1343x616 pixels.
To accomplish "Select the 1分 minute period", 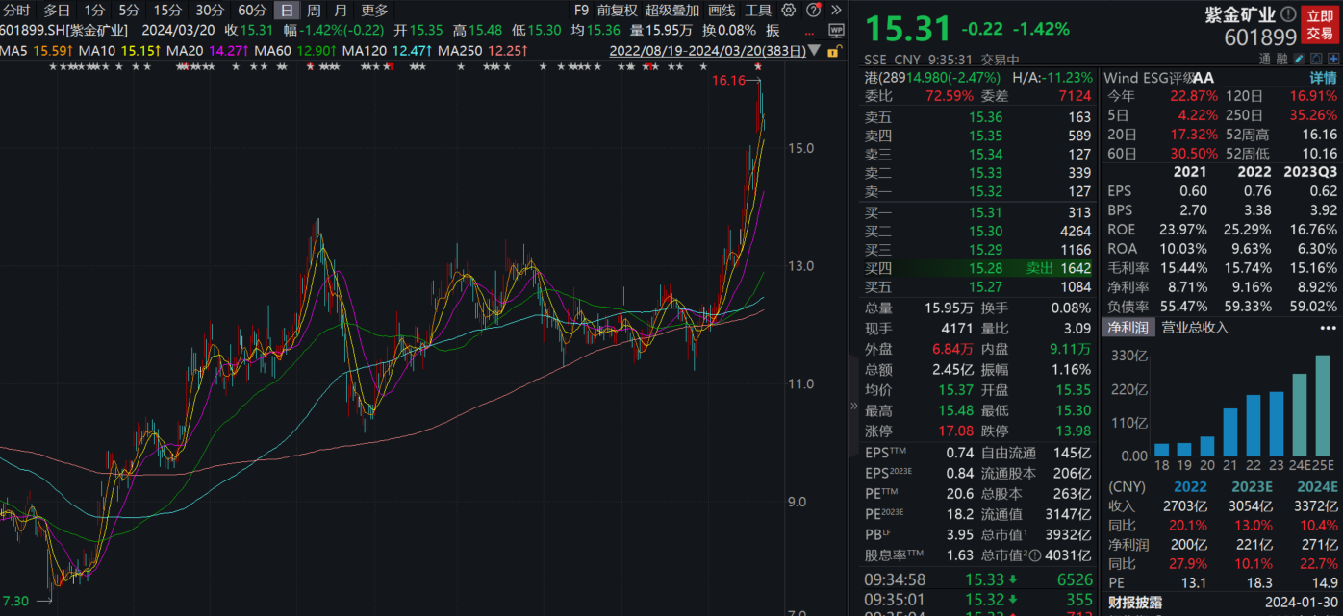I will pos(93,11).
